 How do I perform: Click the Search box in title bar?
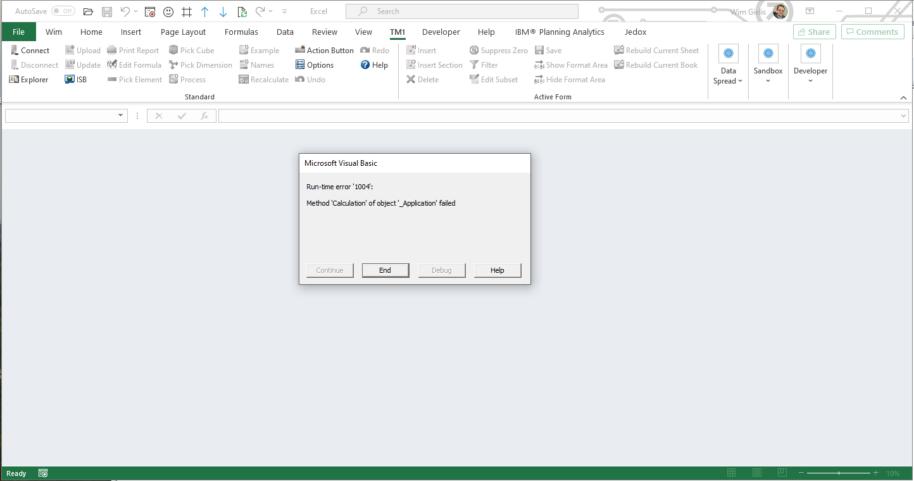(462, 11)
